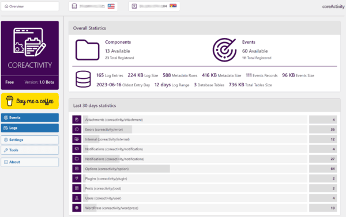The image size is (346, 217).
Task: Click the Errors (coreactivity/error) bar
Action: coord(195,130)
